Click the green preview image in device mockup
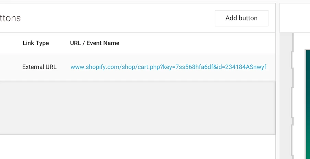 307,103
